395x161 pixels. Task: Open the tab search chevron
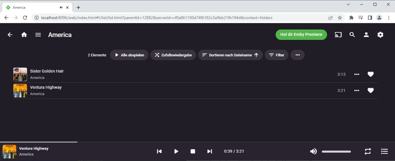click(x=348, y=4)
